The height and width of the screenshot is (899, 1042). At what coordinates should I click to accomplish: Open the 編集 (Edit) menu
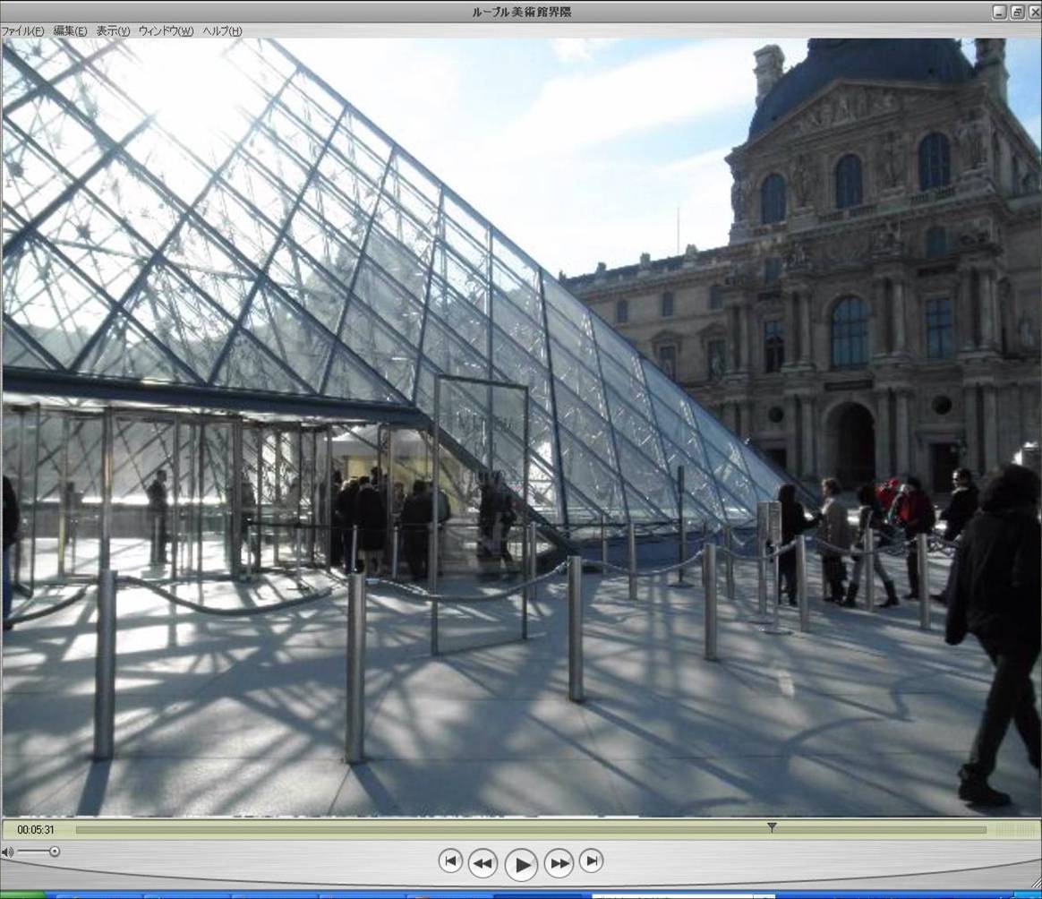pyautogui.click(x=70, y=31)
